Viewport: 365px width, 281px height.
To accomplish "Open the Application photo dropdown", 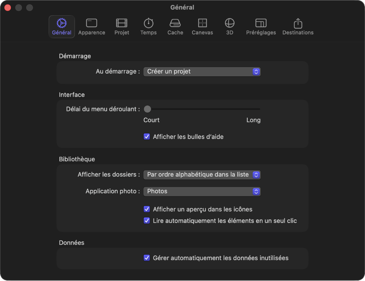I will 202,192.
